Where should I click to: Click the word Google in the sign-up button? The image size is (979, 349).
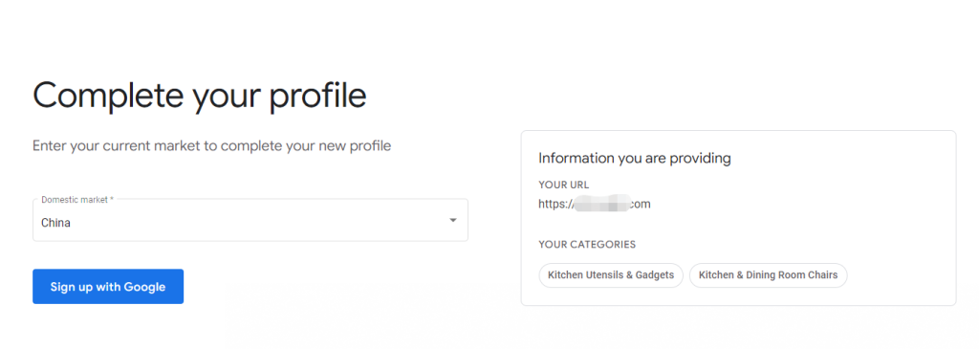[144, 287]
